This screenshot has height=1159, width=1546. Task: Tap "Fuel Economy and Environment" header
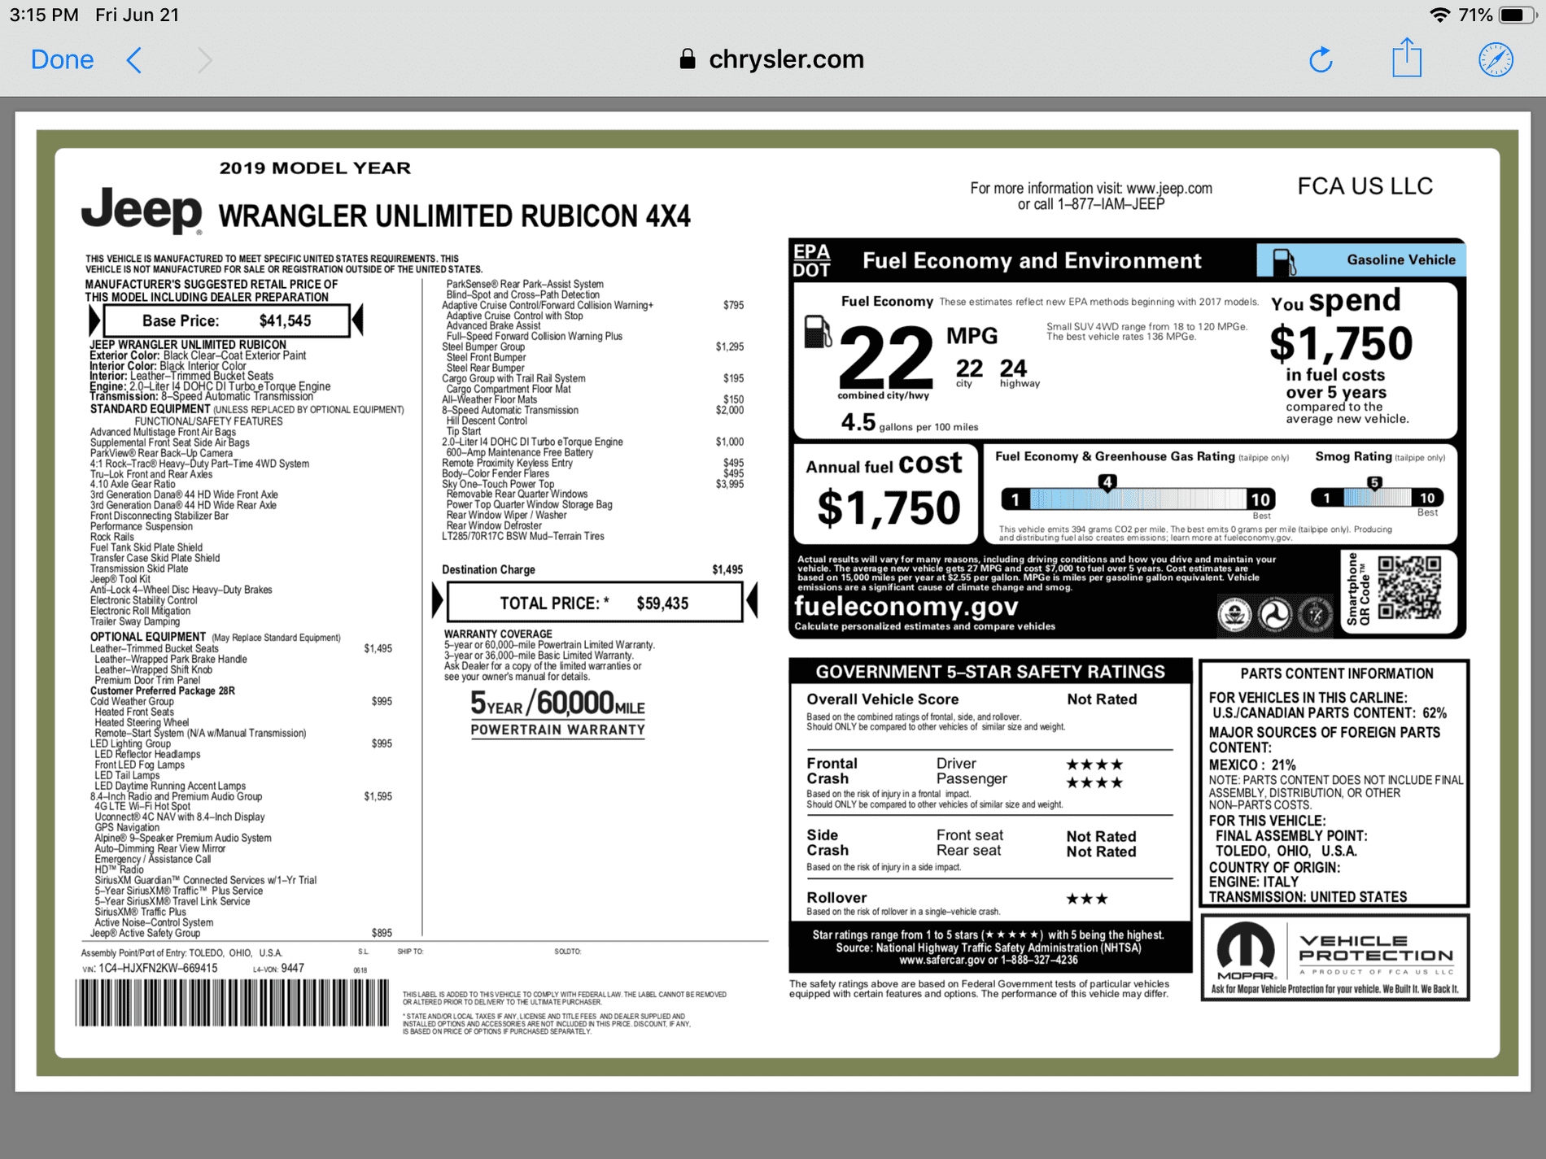coord(1032,260)
